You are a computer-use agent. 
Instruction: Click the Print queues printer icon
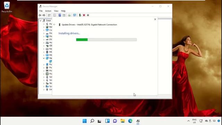pyautogui.click(x=47, y=70)
